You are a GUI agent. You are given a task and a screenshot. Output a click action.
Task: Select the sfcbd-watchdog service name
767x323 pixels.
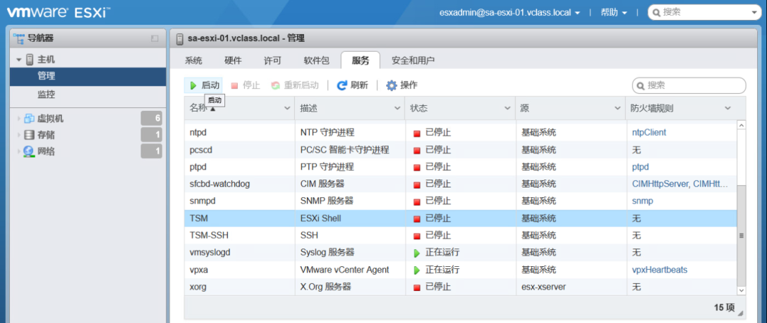pos(219,185)
